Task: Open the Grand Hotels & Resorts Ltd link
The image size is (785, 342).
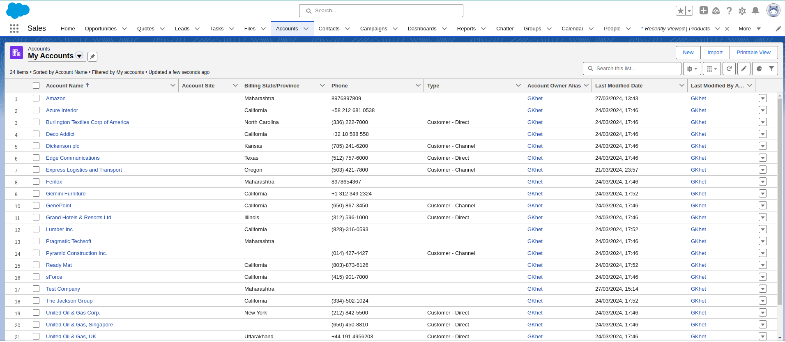Action: pos(78,218)
